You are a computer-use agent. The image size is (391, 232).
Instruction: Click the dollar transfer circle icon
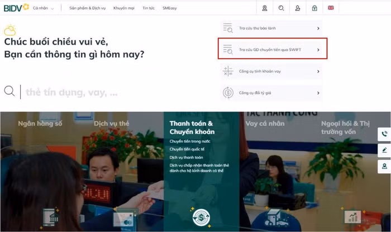pos(201,217)
